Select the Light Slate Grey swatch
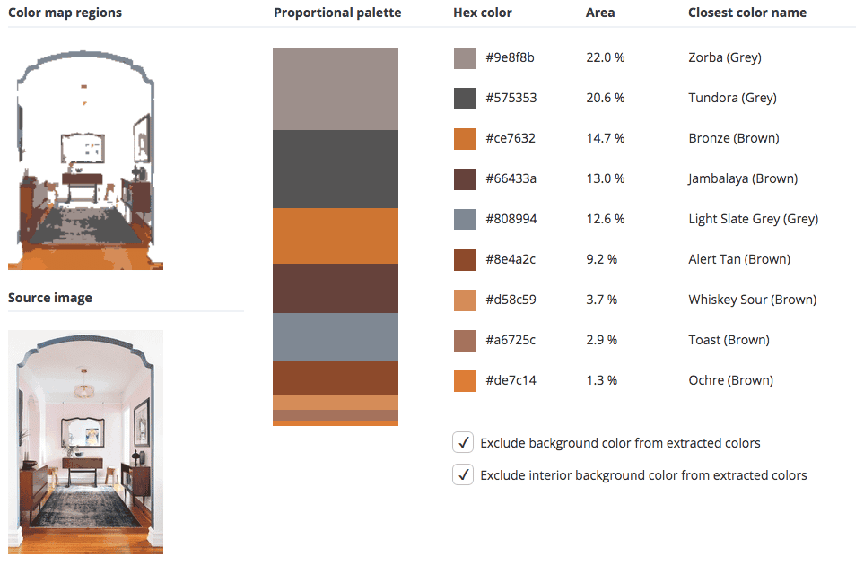 [464, 220]
